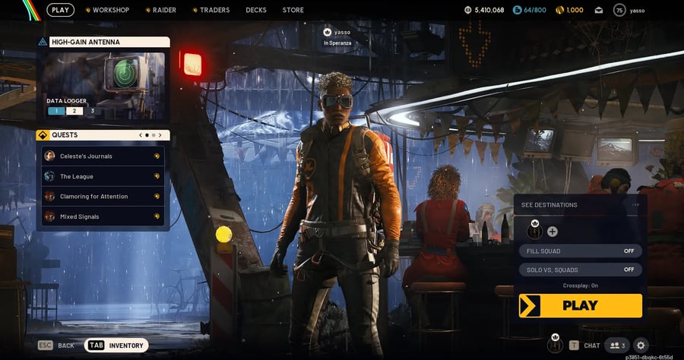Click the yellow quests header icon
Image resolution: width=684 pixels, height=360 pixels.
[x=43, y=135]
